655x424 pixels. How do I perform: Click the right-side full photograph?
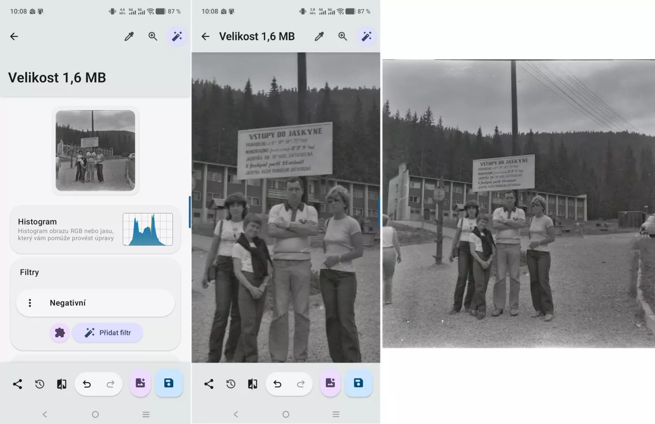[518, 203]
